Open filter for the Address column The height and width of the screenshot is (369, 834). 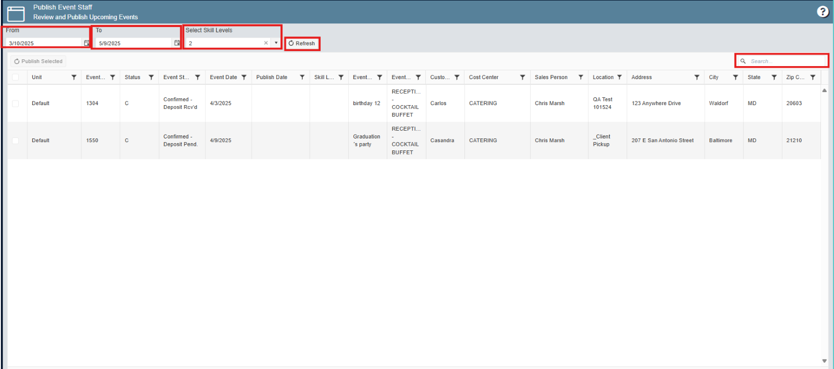[697, 77]
